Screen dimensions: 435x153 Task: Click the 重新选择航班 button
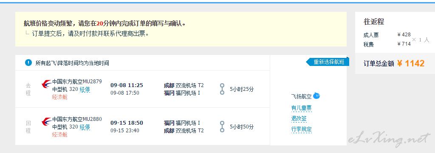(x=328, y=62)
